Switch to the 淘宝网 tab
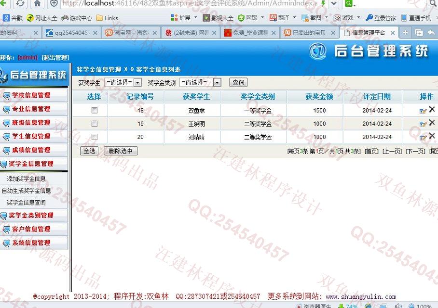Screen dimensions: 438x308 pos(131,33)
